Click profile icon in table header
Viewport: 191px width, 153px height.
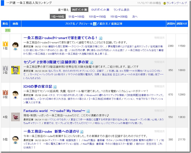pos(95,24)
